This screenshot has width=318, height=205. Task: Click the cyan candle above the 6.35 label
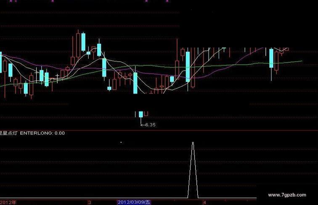point(141,114)
